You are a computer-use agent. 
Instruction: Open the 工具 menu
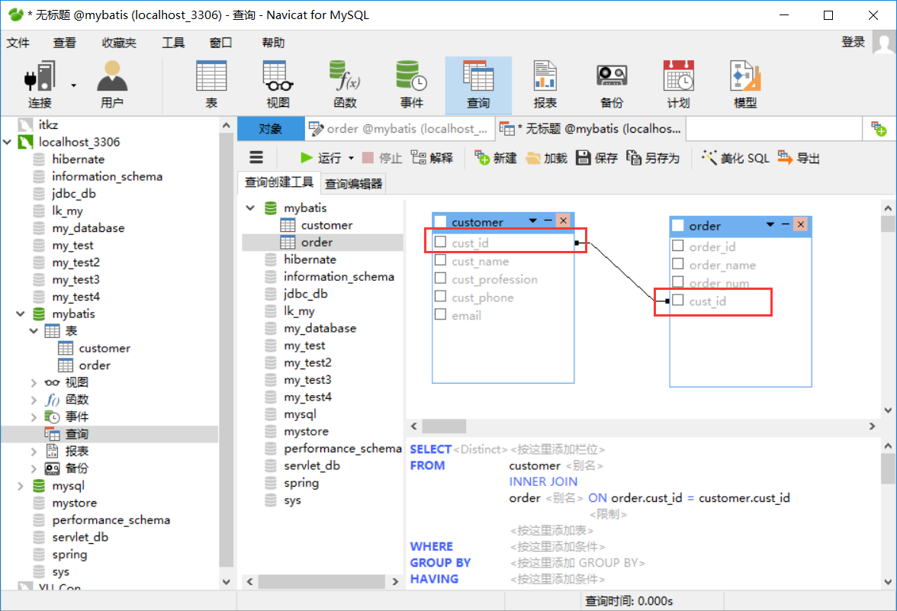pyautogui.click(x=172, y=43)
